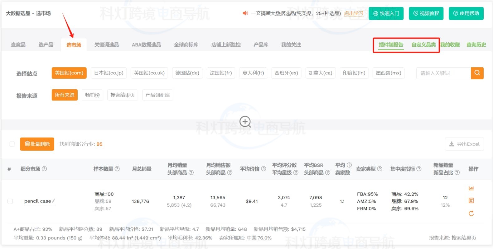493x249 pixels.
Task: Focus the 请输入关键词 search field
Action: tap(443, 73)
